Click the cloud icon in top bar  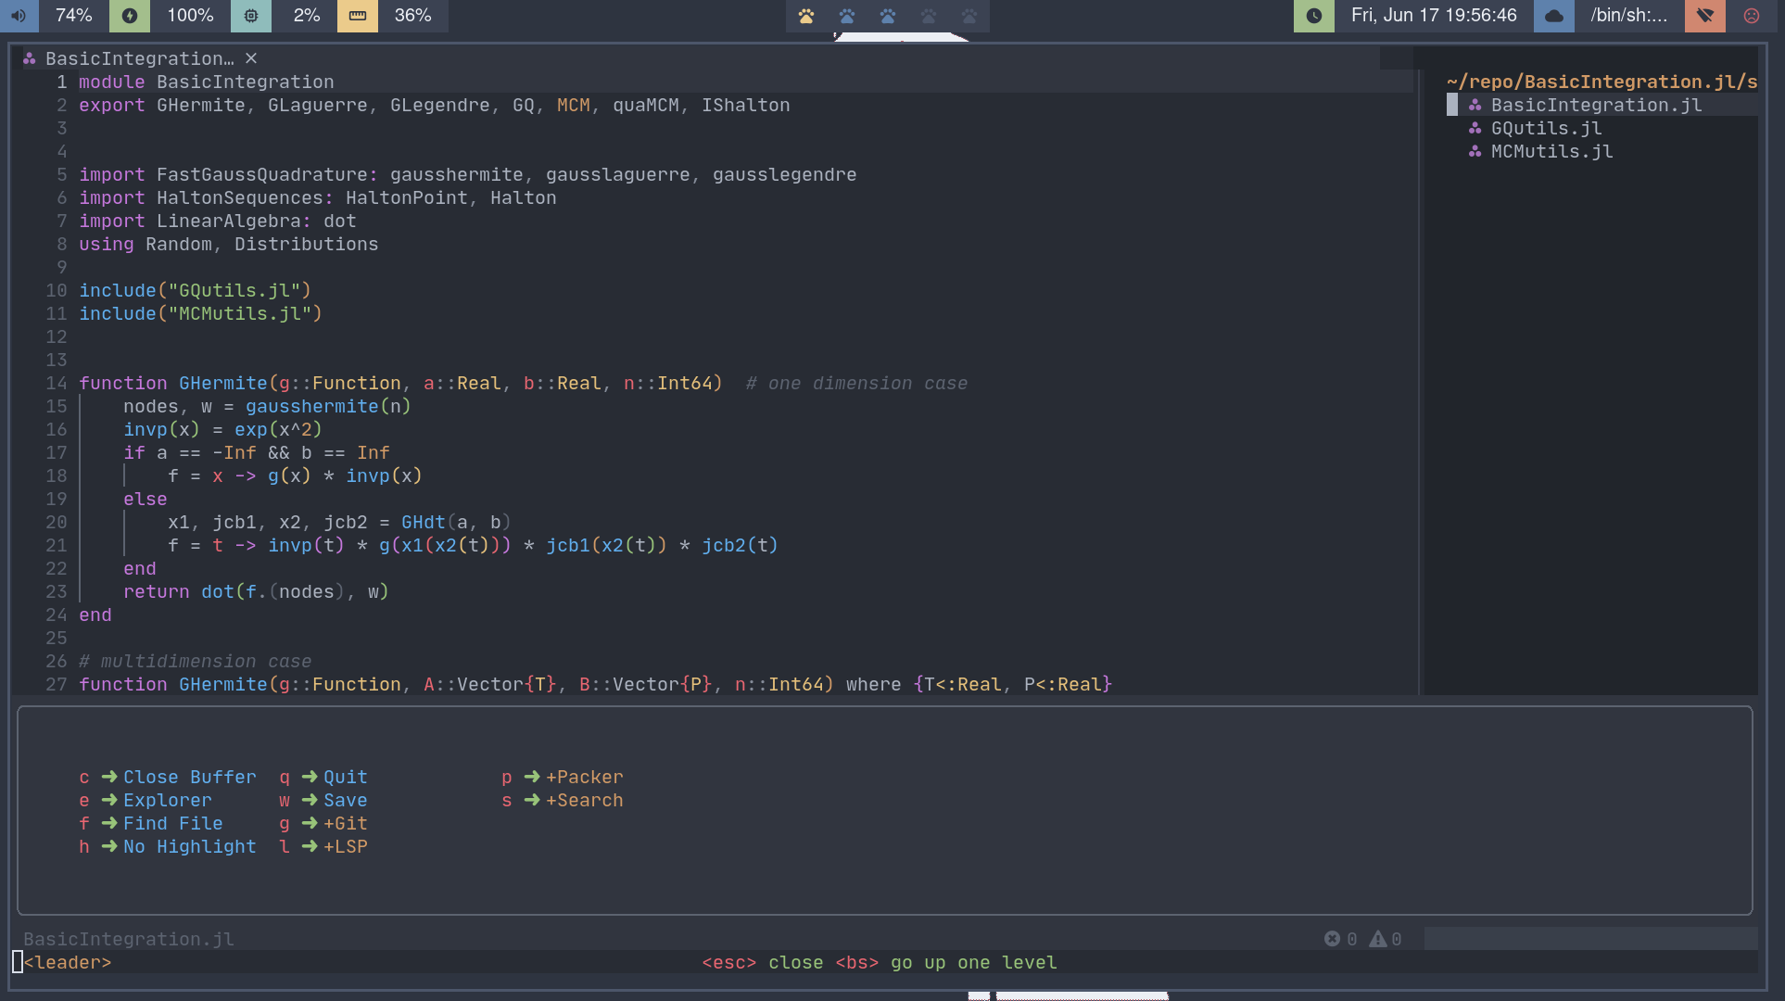point(1554,16)
